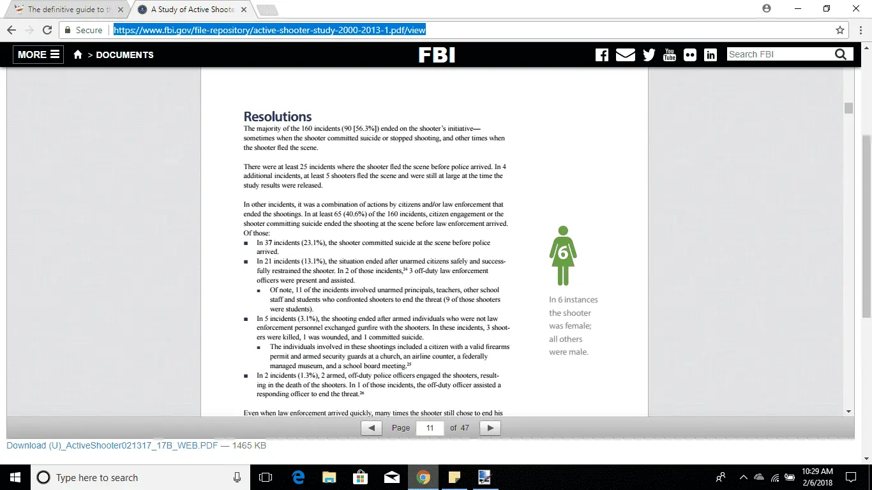The width and height of the screenshot is (872, 490).
Task: Open Microsoft Store from taskbar
Action: coord(361,477)
